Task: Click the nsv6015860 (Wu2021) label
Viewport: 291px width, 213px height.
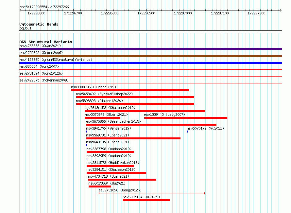Action: [x=107, y=183]
